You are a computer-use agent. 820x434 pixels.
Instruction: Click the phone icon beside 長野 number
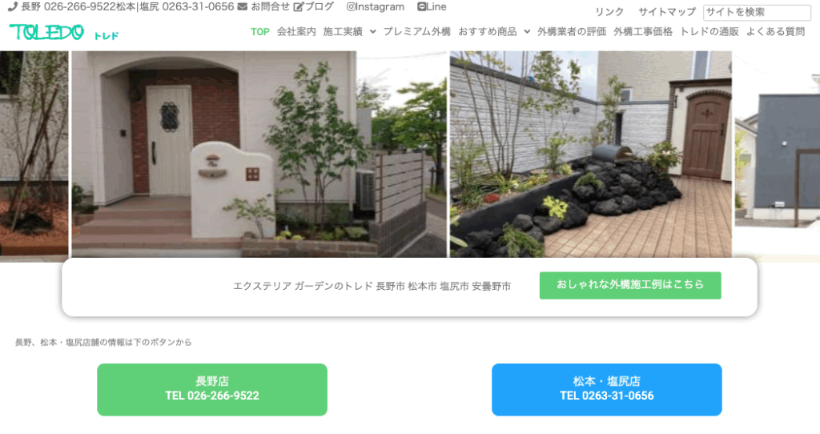[x=13, y=6]
